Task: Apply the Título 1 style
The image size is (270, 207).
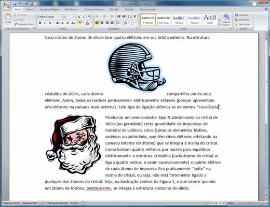Action: pyautogui.click(x=179, y=20)
